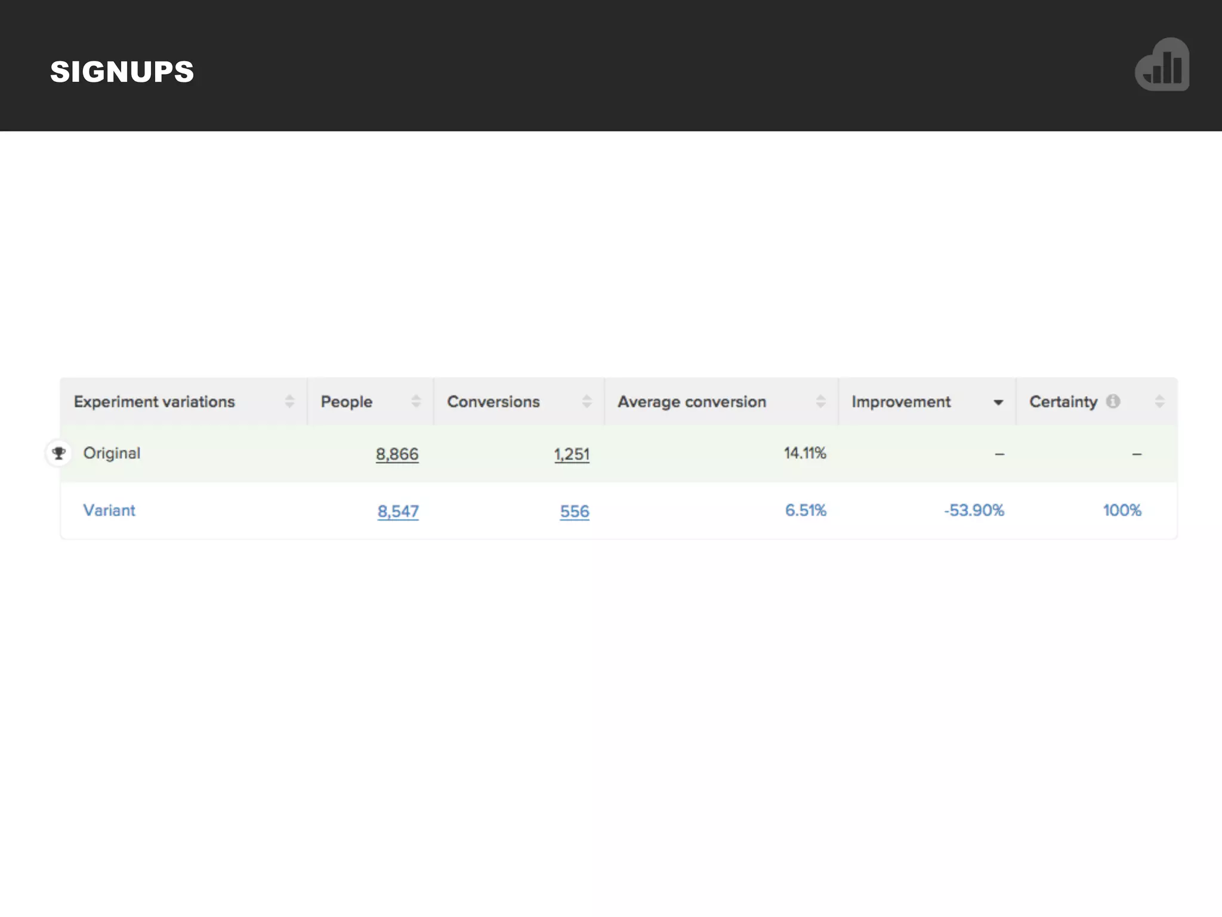Open the Variant 8,547 people link
Image resolution: width=1222 pixels, height=917 pixels.
(398, 512)
